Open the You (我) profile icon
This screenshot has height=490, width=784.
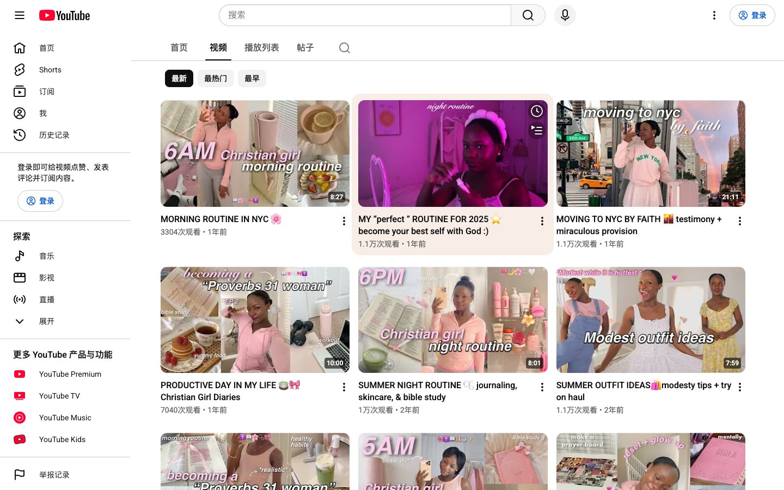pyautogui.click(x=20, y=113)
